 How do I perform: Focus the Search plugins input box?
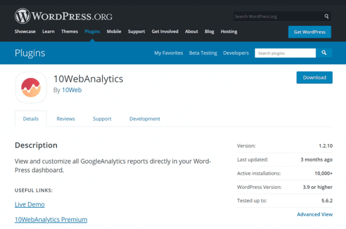[x=285, y=53]
